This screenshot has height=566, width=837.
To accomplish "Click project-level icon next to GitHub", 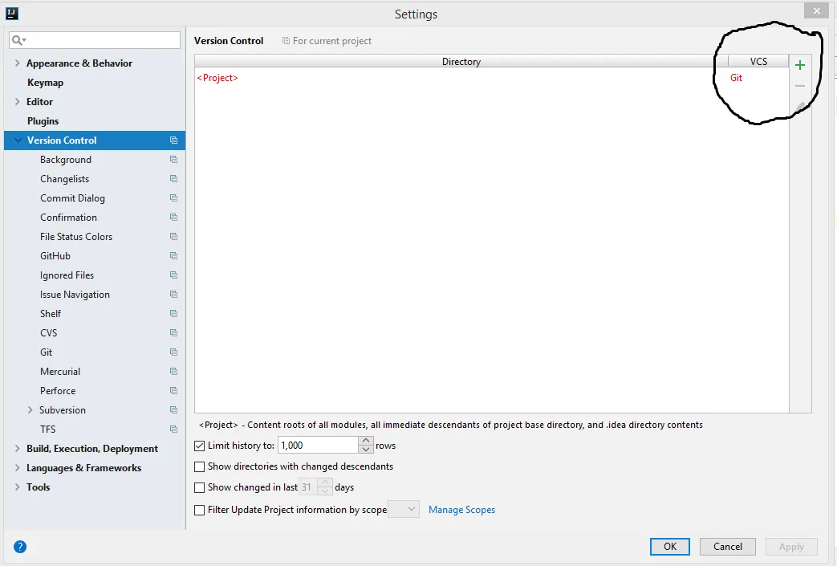I will coord(173,256).
